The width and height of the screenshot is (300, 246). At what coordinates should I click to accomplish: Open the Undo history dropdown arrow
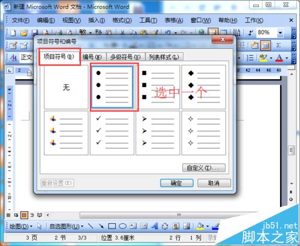[x=176, y=33]
